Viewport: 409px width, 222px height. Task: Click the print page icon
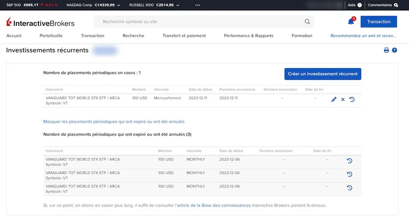387,50
